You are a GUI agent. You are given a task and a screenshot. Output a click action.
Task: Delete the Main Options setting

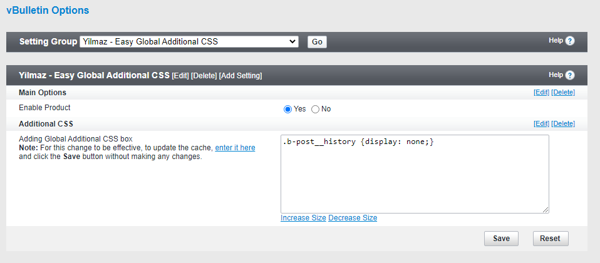coord(563,93)
